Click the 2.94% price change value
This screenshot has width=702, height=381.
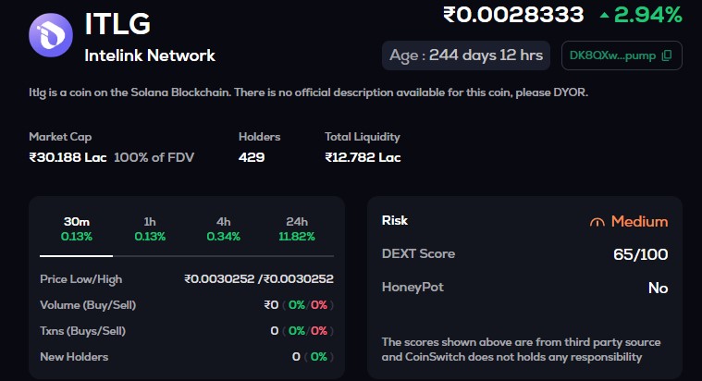coord(648,15)
